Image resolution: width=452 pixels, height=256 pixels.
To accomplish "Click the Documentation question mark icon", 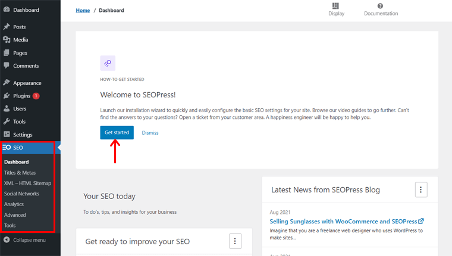I will [x=380, y=6].
